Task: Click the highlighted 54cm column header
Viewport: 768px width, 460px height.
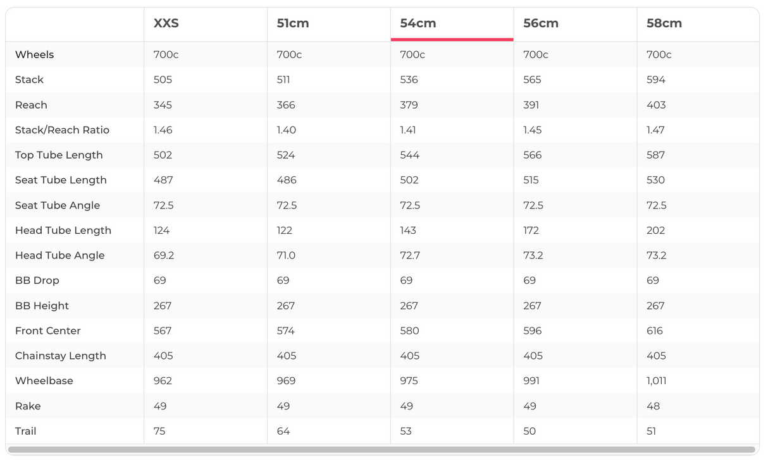Action: [418, 23]
